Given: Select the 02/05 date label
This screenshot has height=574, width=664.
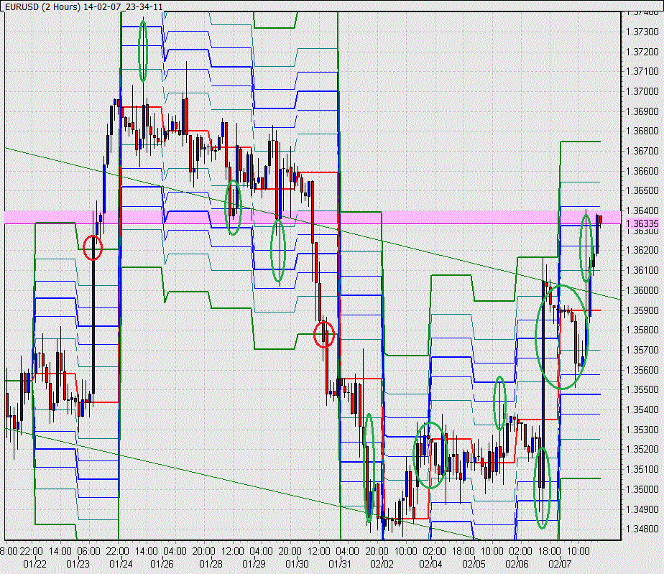Looking at the screenshot, I should (x=474, y=564).
